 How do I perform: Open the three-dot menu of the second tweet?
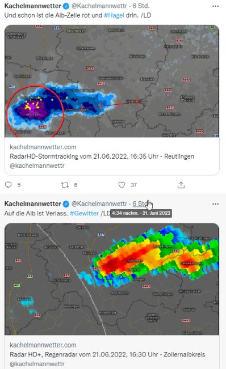pos(215,204)
